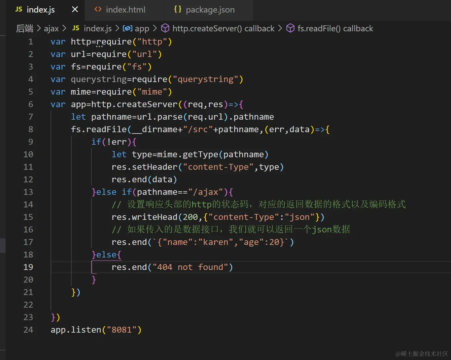Screen dimensions: 451x360
Task: Click the chevron after 后端 in the breadcrumb
Action: click(x=39, y=29)
